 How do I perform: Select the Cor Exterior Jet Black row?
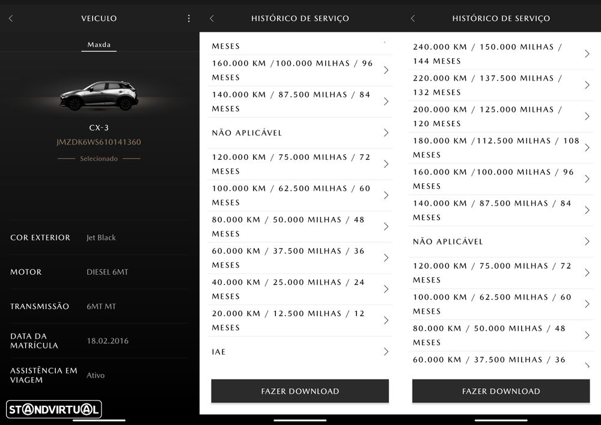tap(99, 237)
